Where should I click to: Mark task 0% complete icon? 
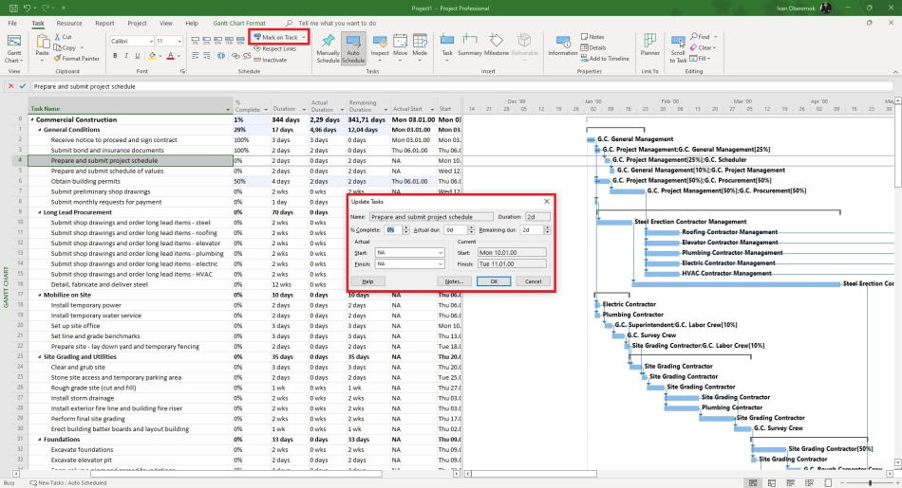pyautogui.click(x=196, y=41)
